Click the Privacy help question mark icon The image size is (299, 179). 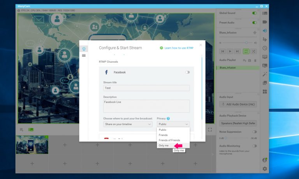pos(168,118)
